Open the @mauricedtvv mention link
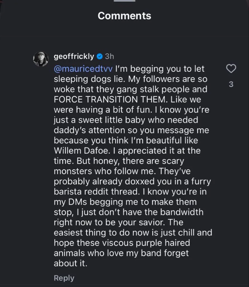The height and width of the screenshot is (287, 249). click(x=83, y=69)
